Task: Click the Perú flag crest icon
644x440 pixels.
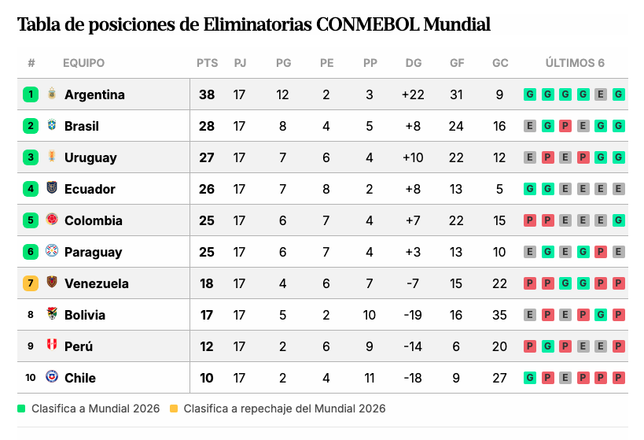Action: (x=52, y=345)
